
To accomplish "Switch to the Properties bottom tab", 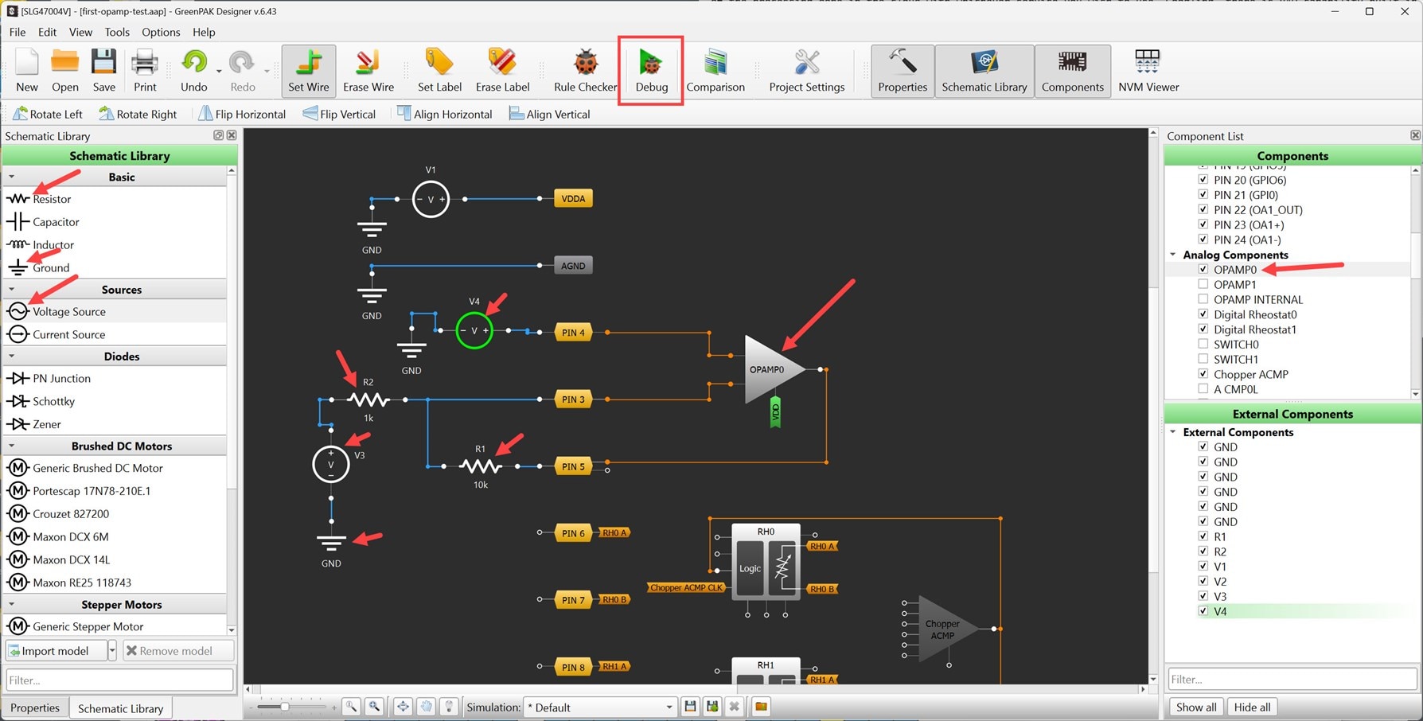I will (35, 707).
